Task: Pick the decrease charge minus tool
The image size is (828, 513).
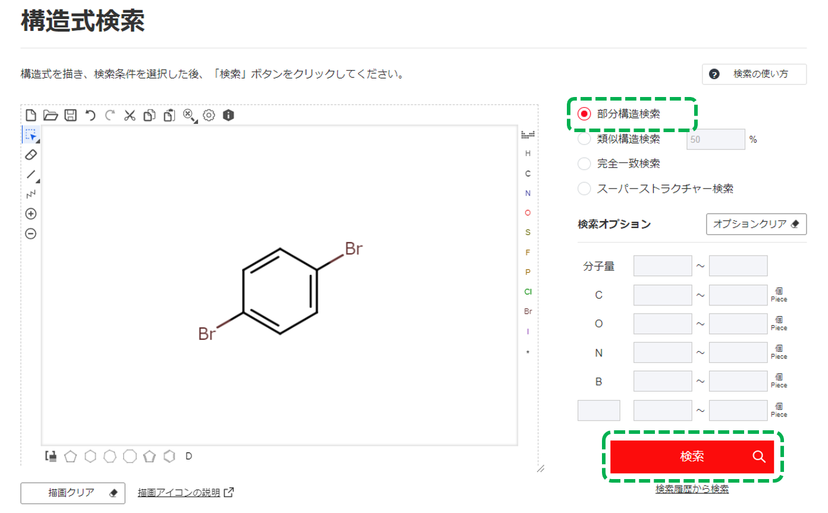Action: click(31, 234)
